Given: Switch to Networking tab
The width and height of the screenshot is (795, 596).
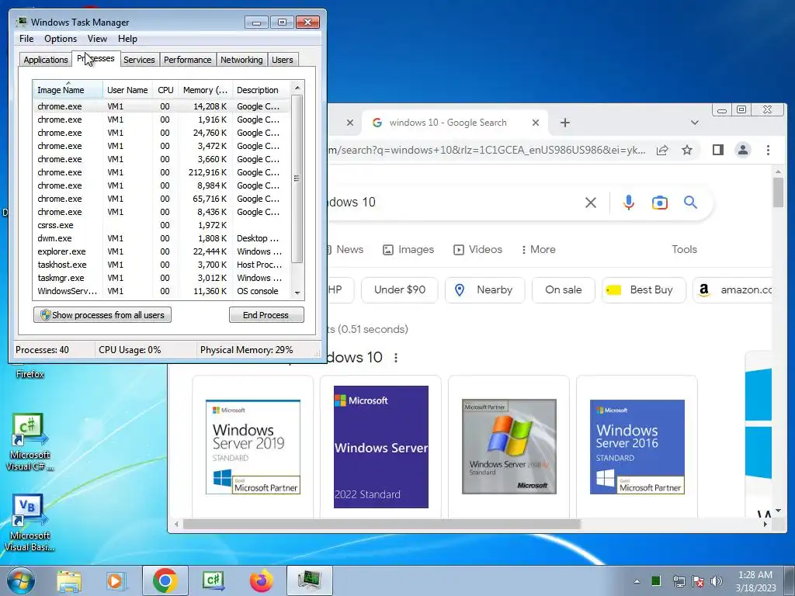Looking at the screenshot, I should tap(241, 60).
